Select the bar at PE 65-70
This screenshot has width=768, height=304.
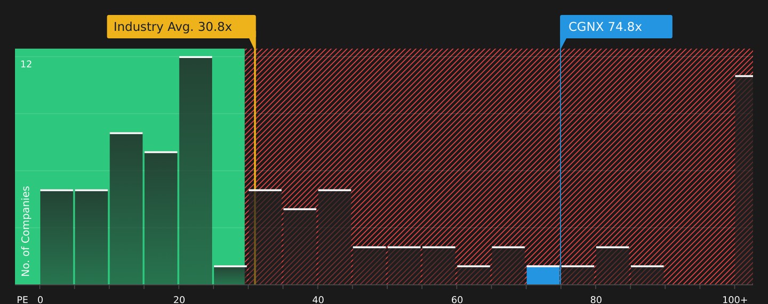pyautogui.click(x=508, y=266)
